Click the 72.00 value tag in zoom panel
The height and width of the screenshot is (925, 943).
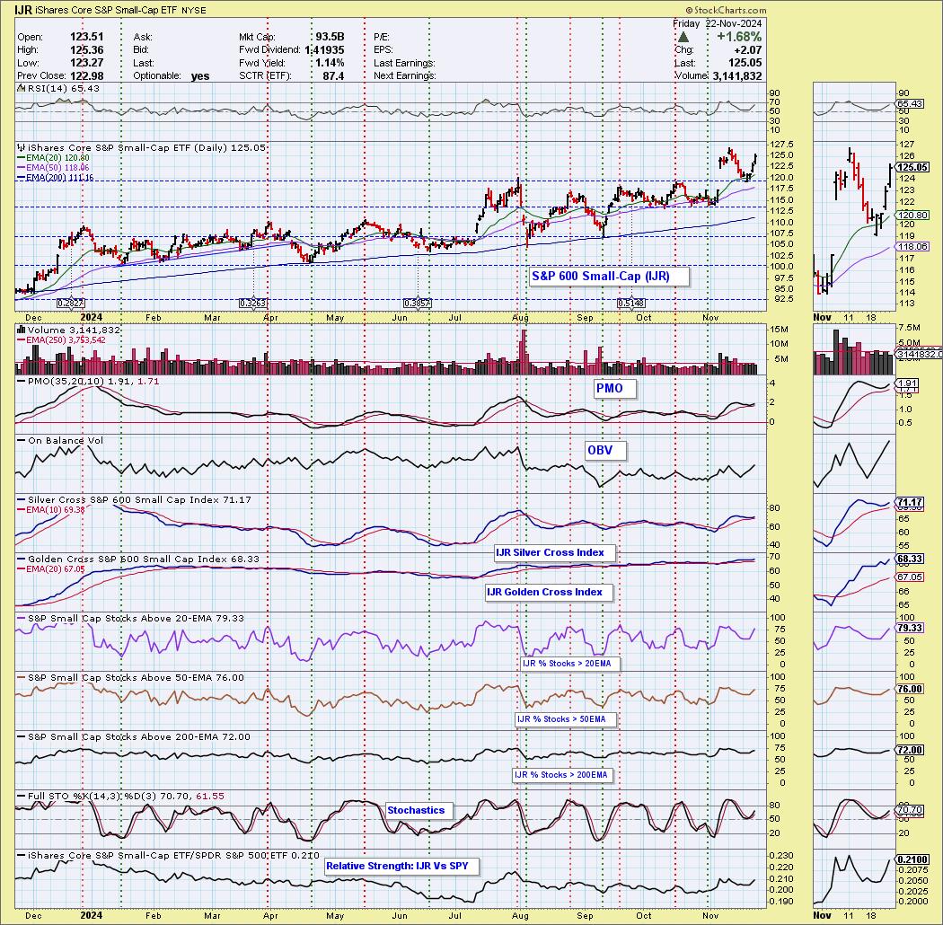coord(910,750)
